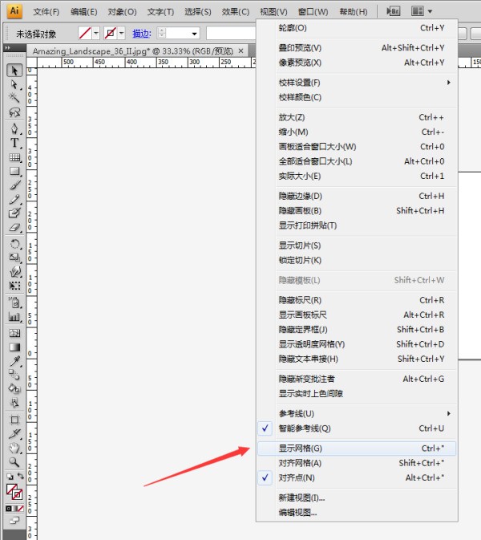Select the Zoom tool
Image resolution: width=481 pixels, height=540 pixels.
pos(14,462)
